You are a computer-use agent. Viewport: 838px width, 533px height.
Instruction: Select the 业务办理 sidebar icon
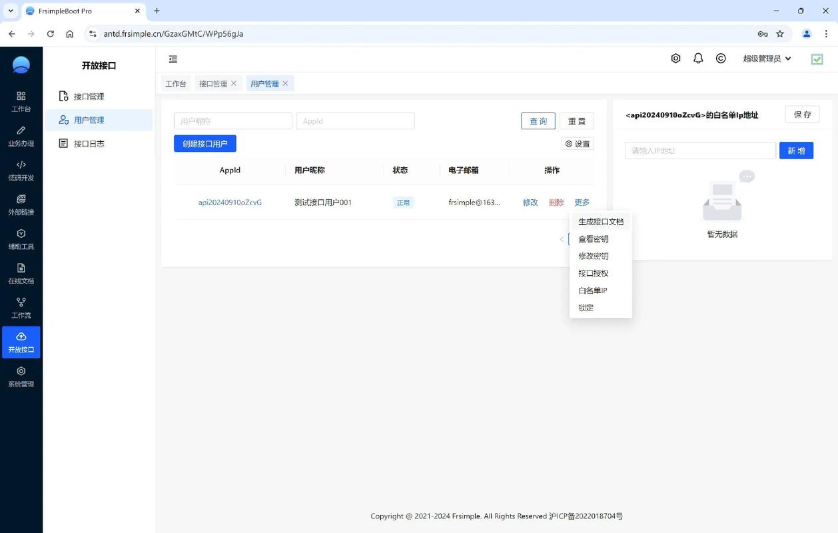pyautogui.click(x=21, y=136)
